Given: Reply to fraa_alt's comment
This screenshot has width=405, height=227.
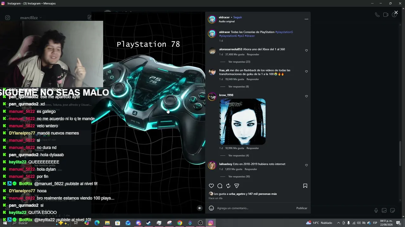Looking at the screenshot, I should click(x=252, y=79).
